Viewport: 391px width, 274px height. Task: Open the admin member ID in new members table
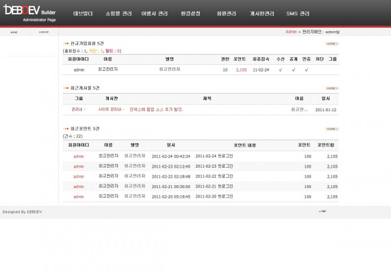pyautogui.click(x=79, y=70)
